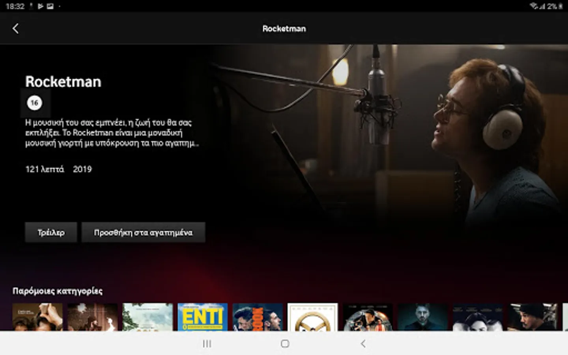Tap the battery status indicator
The image size is (568, 355).
coord(561,6)
